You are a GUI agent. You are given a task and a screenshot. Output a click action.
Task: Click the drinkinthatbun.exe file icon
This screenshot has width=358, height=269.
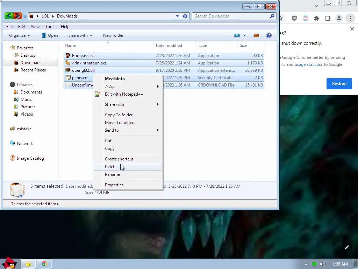point(67,63)
